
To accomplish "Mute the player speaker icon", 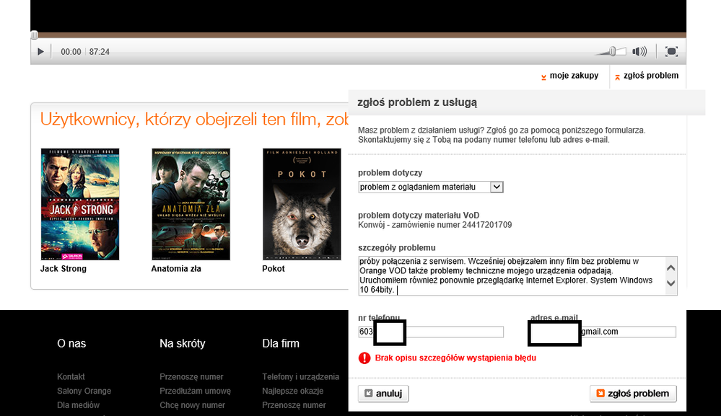I will pyautogui.click(x=639, y=51).
